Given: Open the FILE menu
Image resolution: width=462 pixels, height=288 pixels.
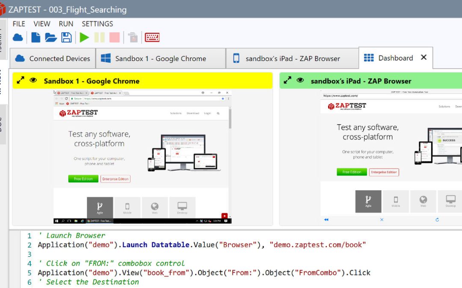Looking at the screenshot, I should (x=19, y=24).
